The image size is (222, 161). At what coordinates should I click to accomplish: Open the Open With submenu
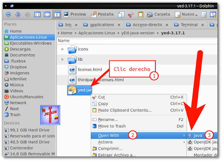coord(139,136)
